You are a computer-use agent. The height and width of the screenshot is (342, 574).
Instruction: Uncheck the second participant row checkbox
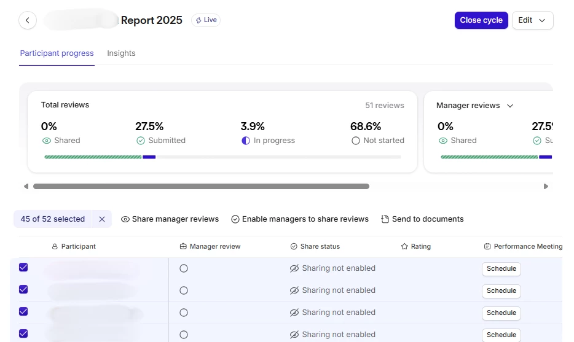click(23, 290)
